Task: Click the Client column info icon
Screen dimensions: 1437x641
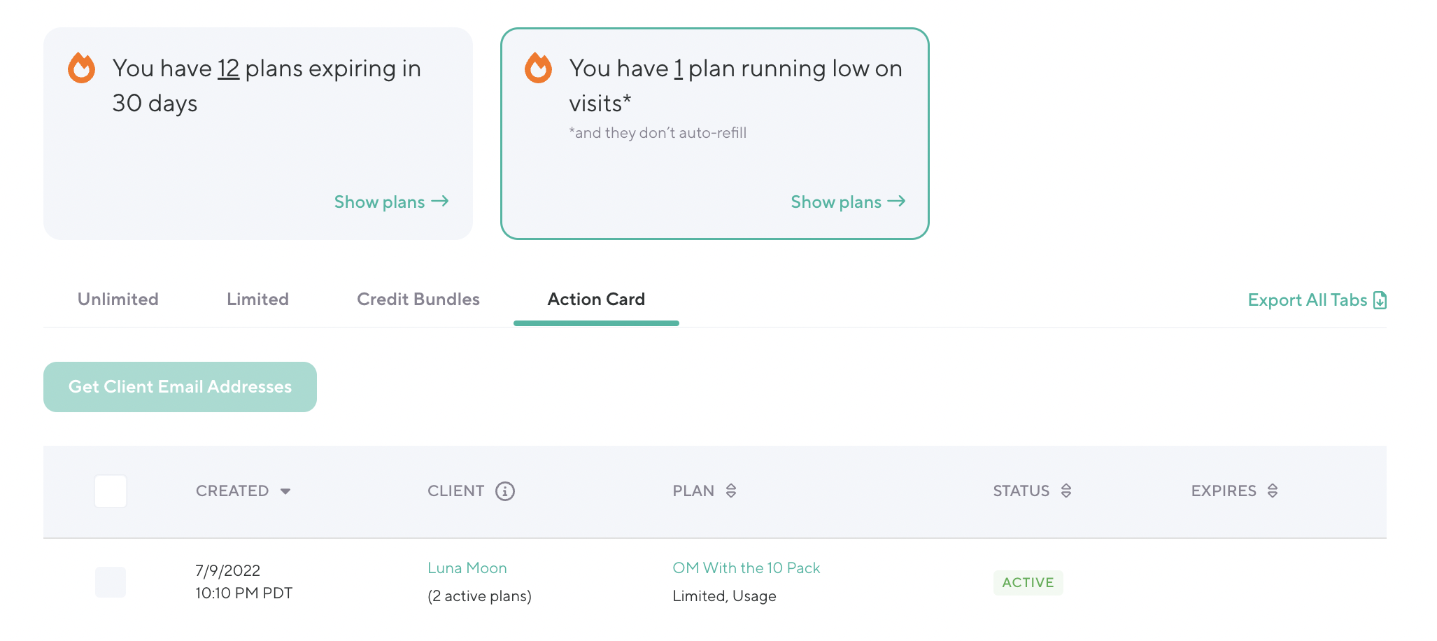Action: 505,491
